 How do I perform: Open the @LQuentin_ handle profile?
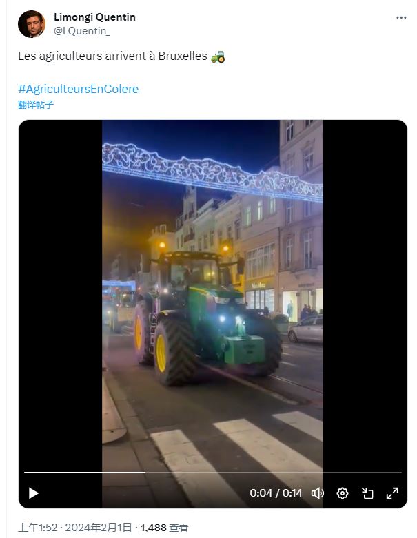tap(82, 31)
